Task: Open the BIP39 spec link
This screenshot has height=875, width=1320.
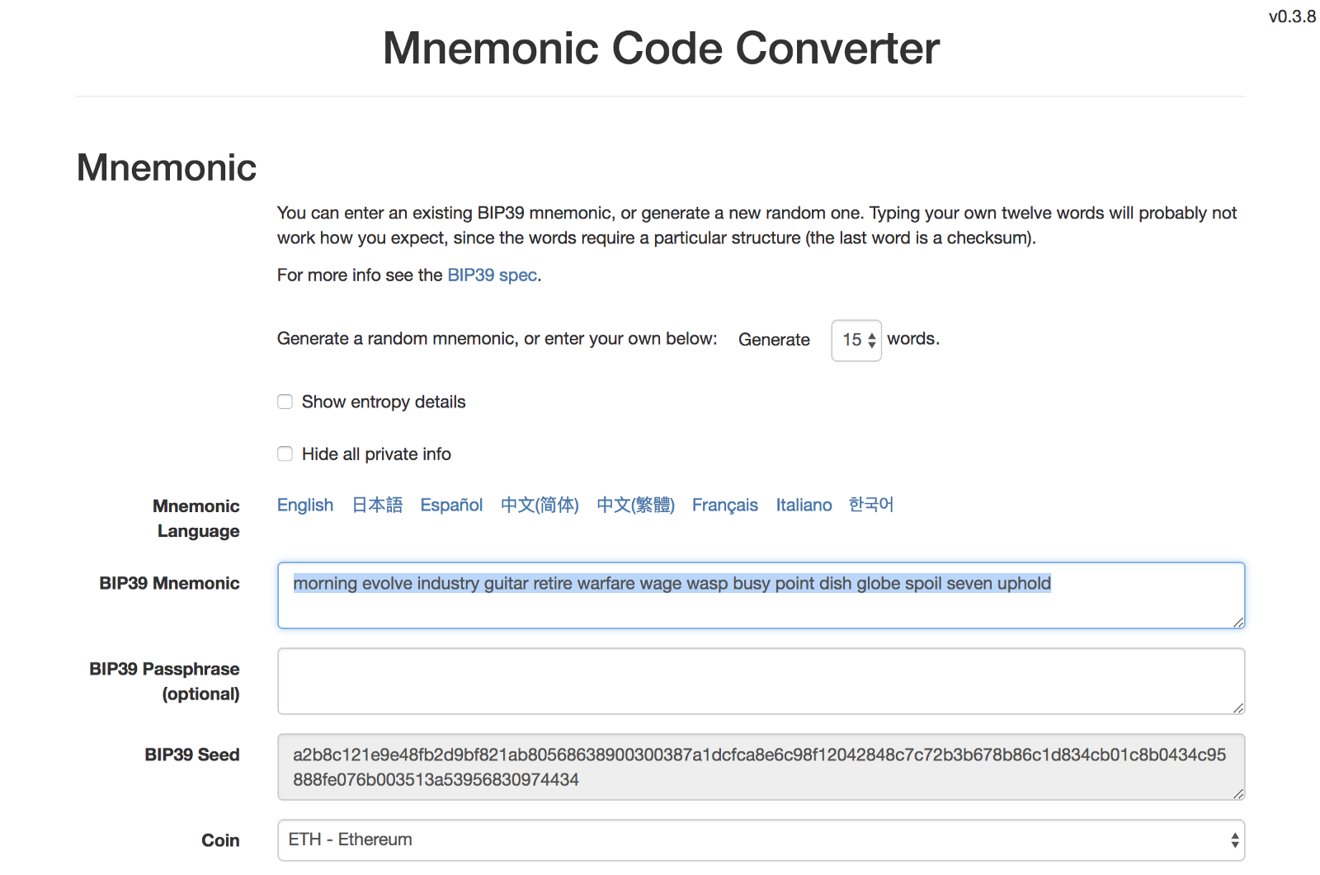Action: (x=492, y=275)
